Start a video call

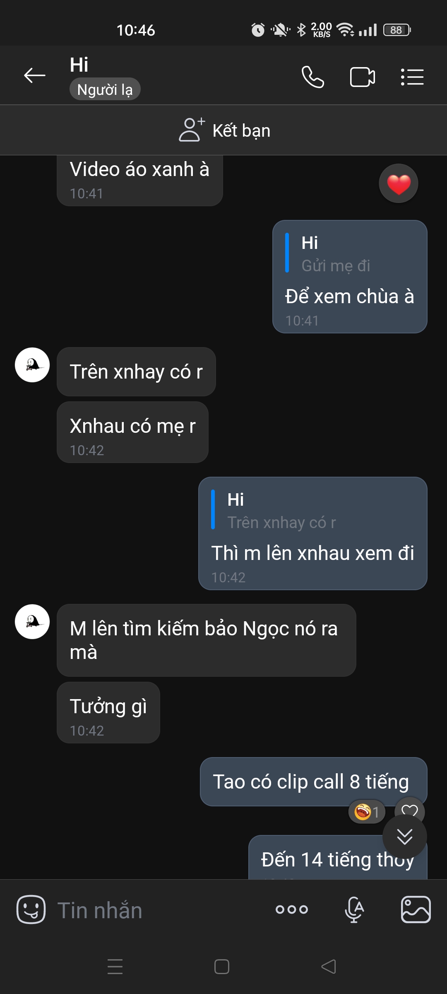(362, 77)
